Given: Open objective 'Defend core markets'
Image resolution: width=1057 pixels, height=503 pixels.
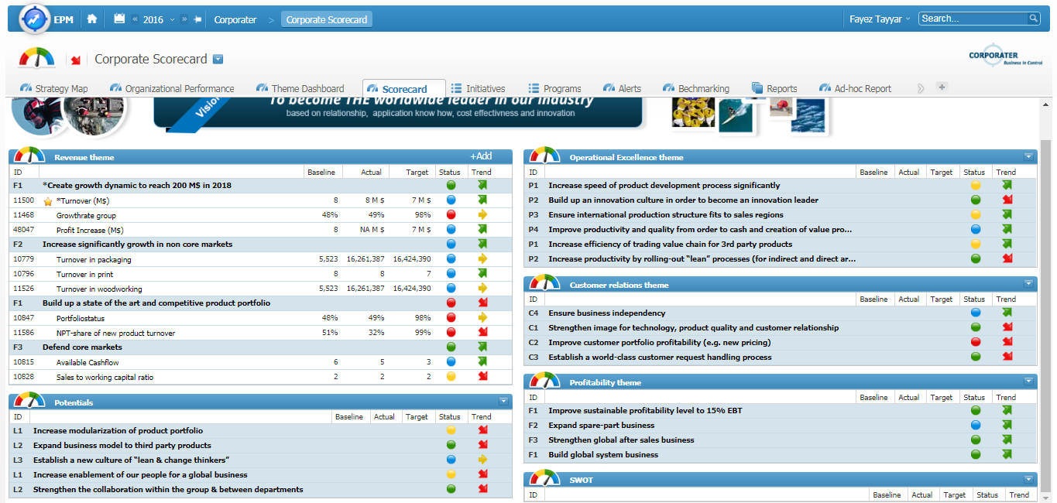Looking at the screenshot, I should (82, 347).
